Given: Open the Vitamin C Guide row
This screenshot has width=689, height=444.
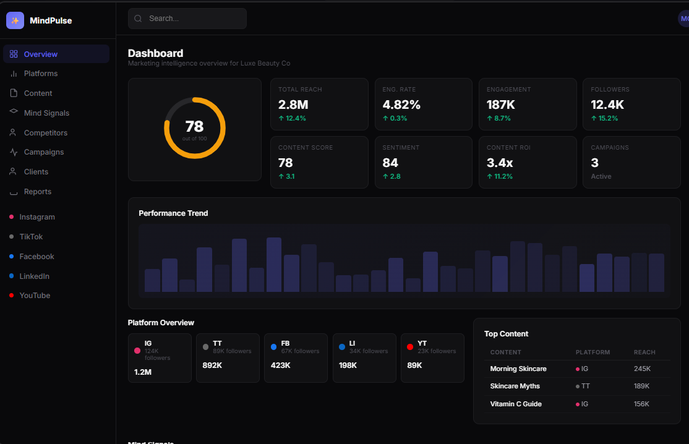Looking at the screenshot, I should tap(578, 404).
